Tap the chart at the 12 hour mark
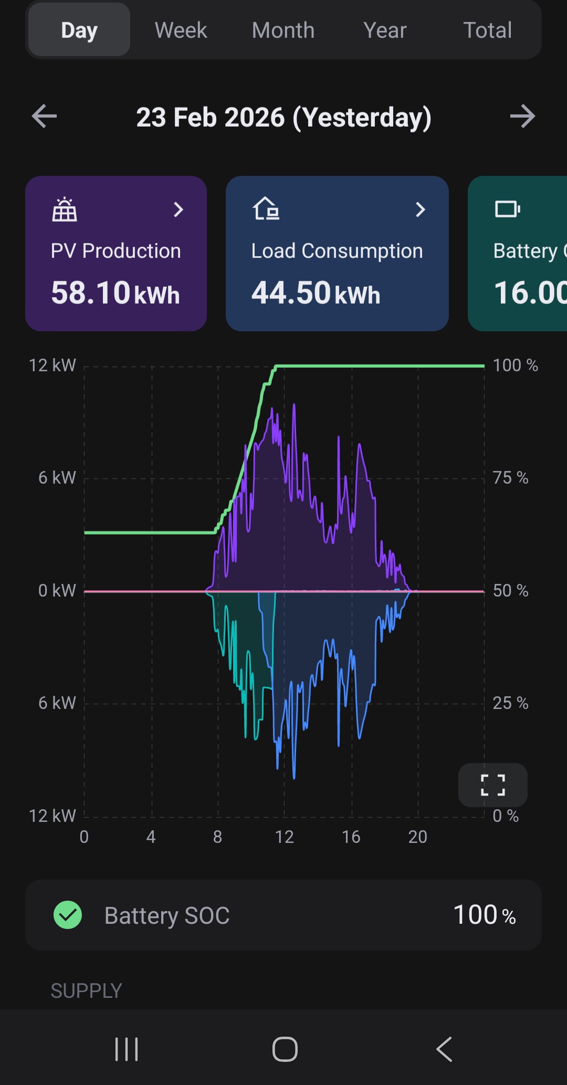 coord(285,591)
